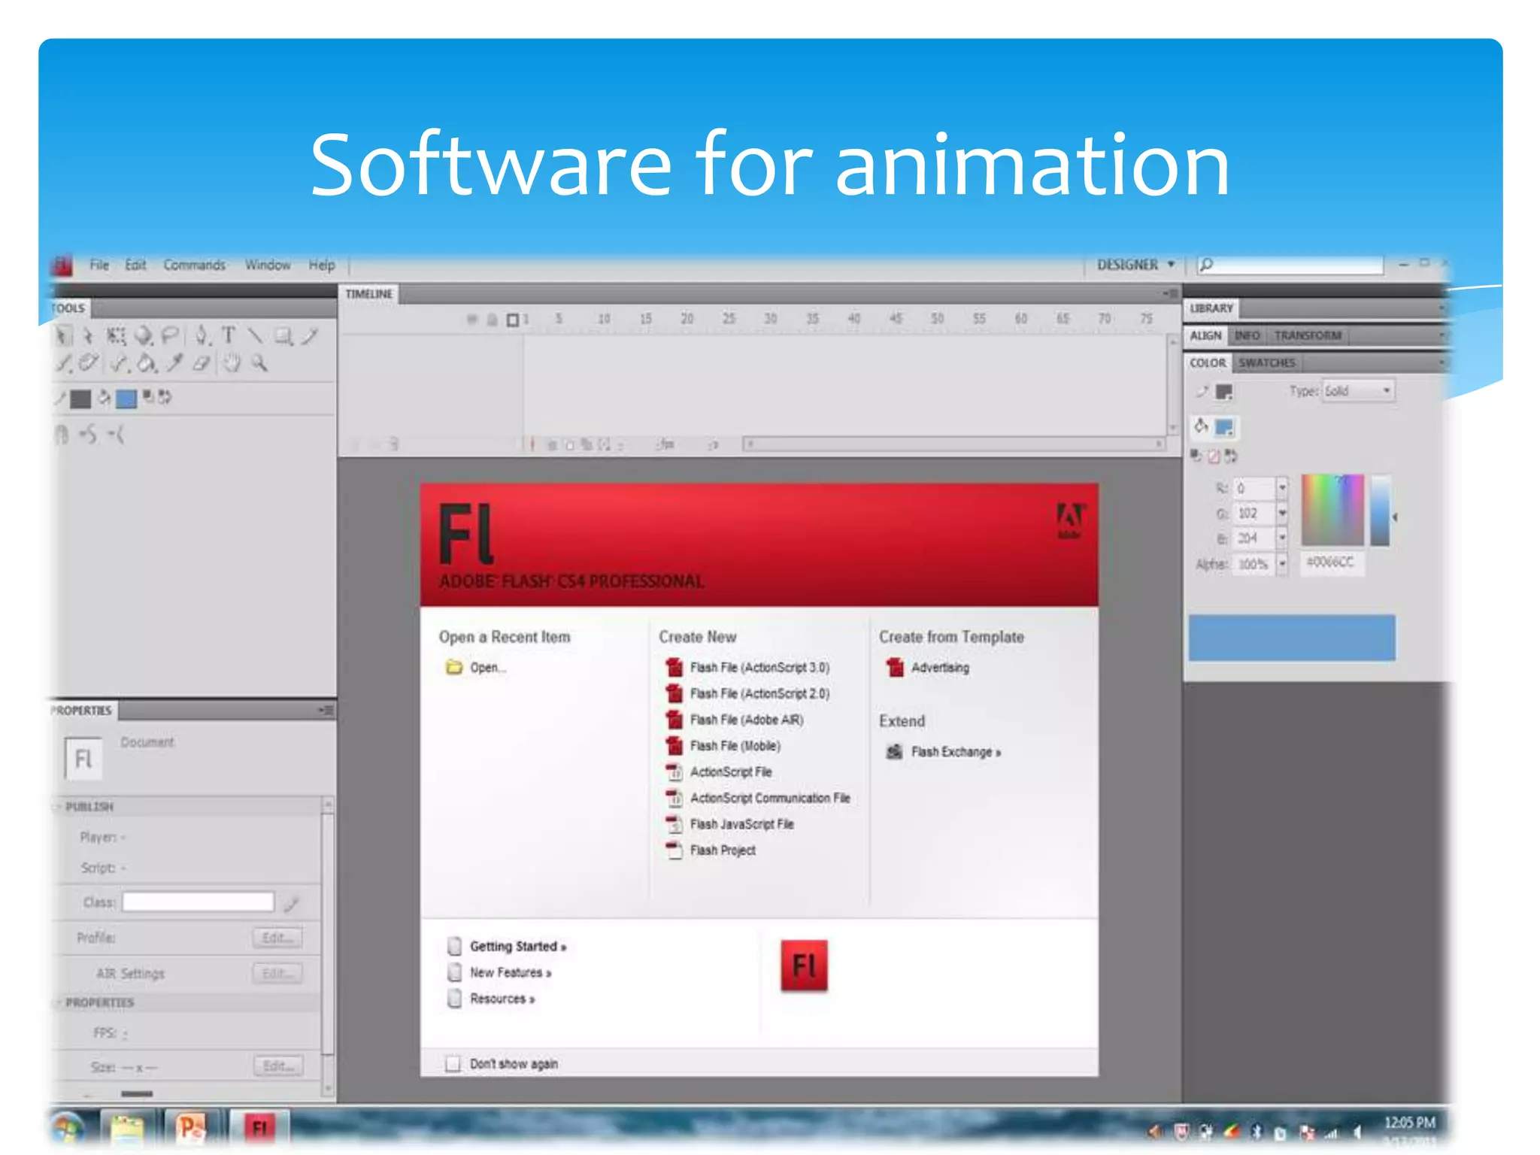Image resolution: width=1540 pixels, height=1155 pixels.
Task: Click the Snap to Objects magnet option
Action: point(62,435)
